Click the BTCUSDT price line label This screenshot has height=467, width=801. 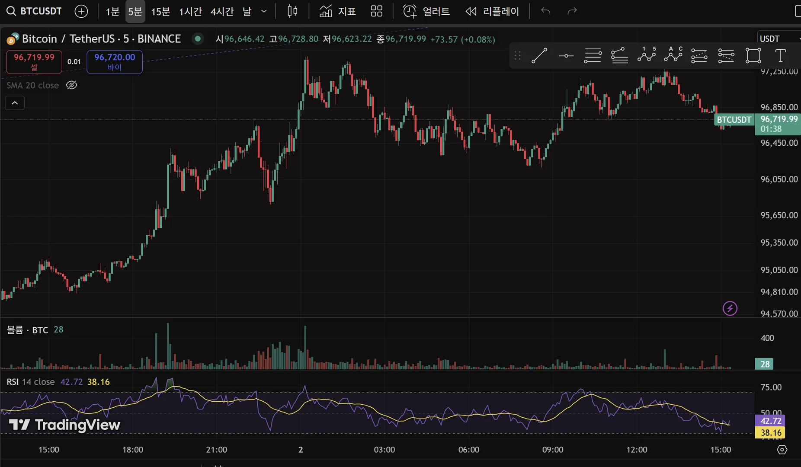click(x=734, y=120)
